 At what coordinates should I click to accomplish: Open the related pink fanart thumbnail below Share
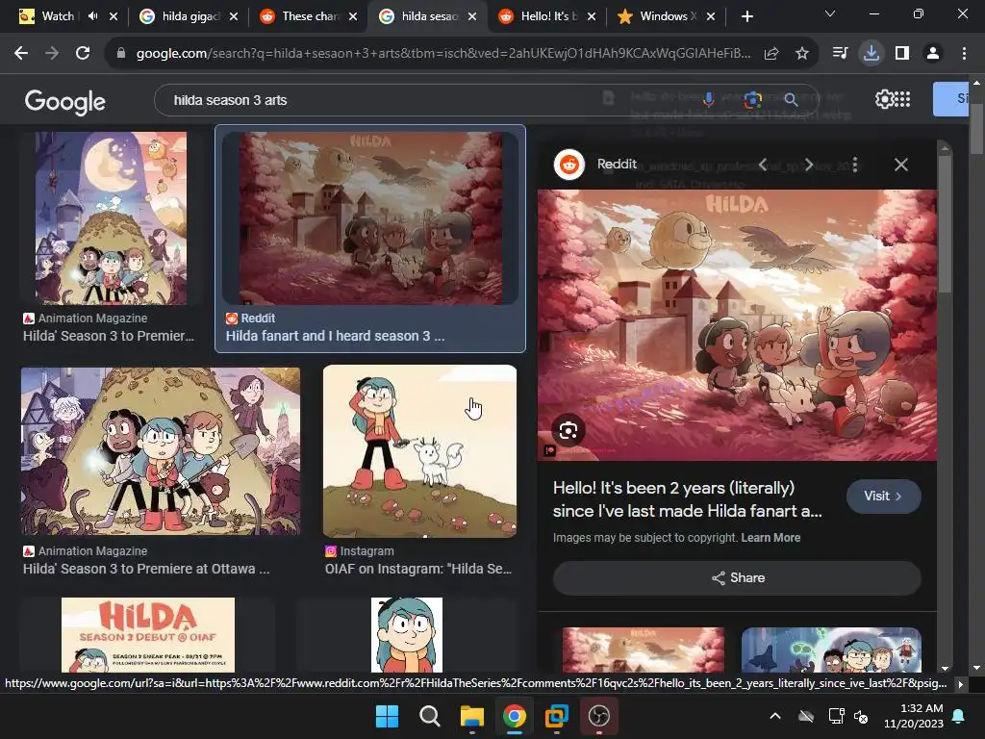pyautogui.click(x=643, y=650)
